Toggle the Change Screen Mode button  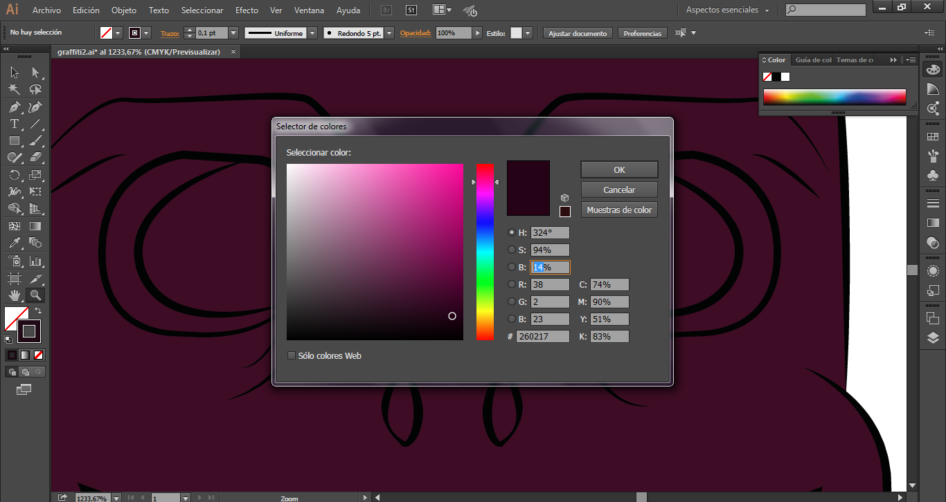click(24, 390)
